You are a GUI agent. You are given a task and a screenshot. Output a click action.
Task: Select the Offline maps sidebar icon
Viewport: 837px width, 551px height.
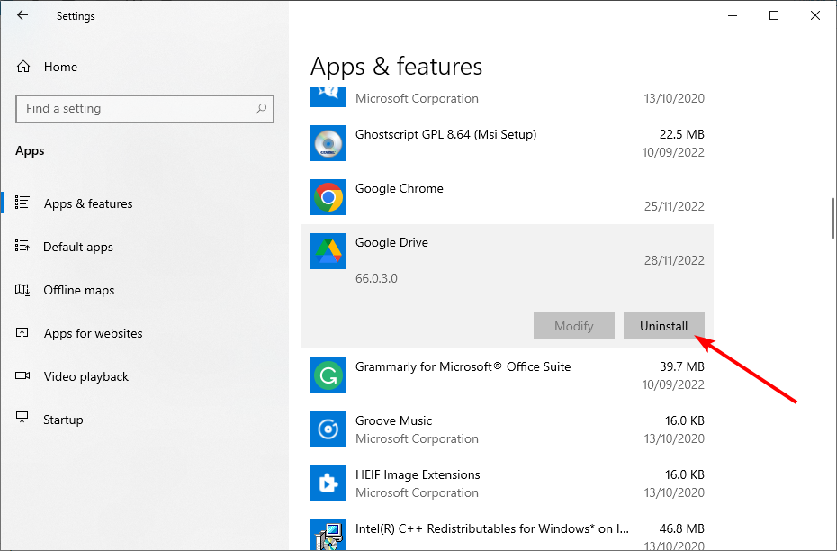[22, 289]
